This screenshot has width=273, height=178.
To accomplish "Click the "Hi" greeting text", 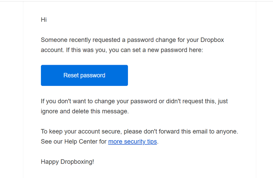I will [x=44, y=20].
